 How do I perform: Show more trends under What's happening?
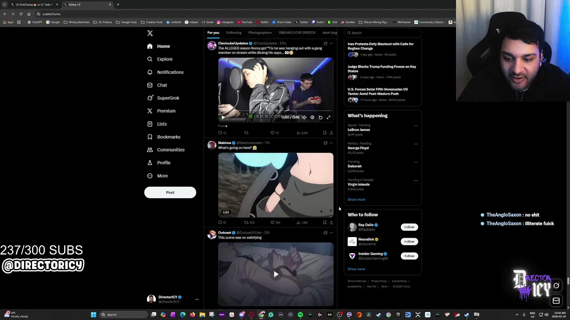coord(356,200)
